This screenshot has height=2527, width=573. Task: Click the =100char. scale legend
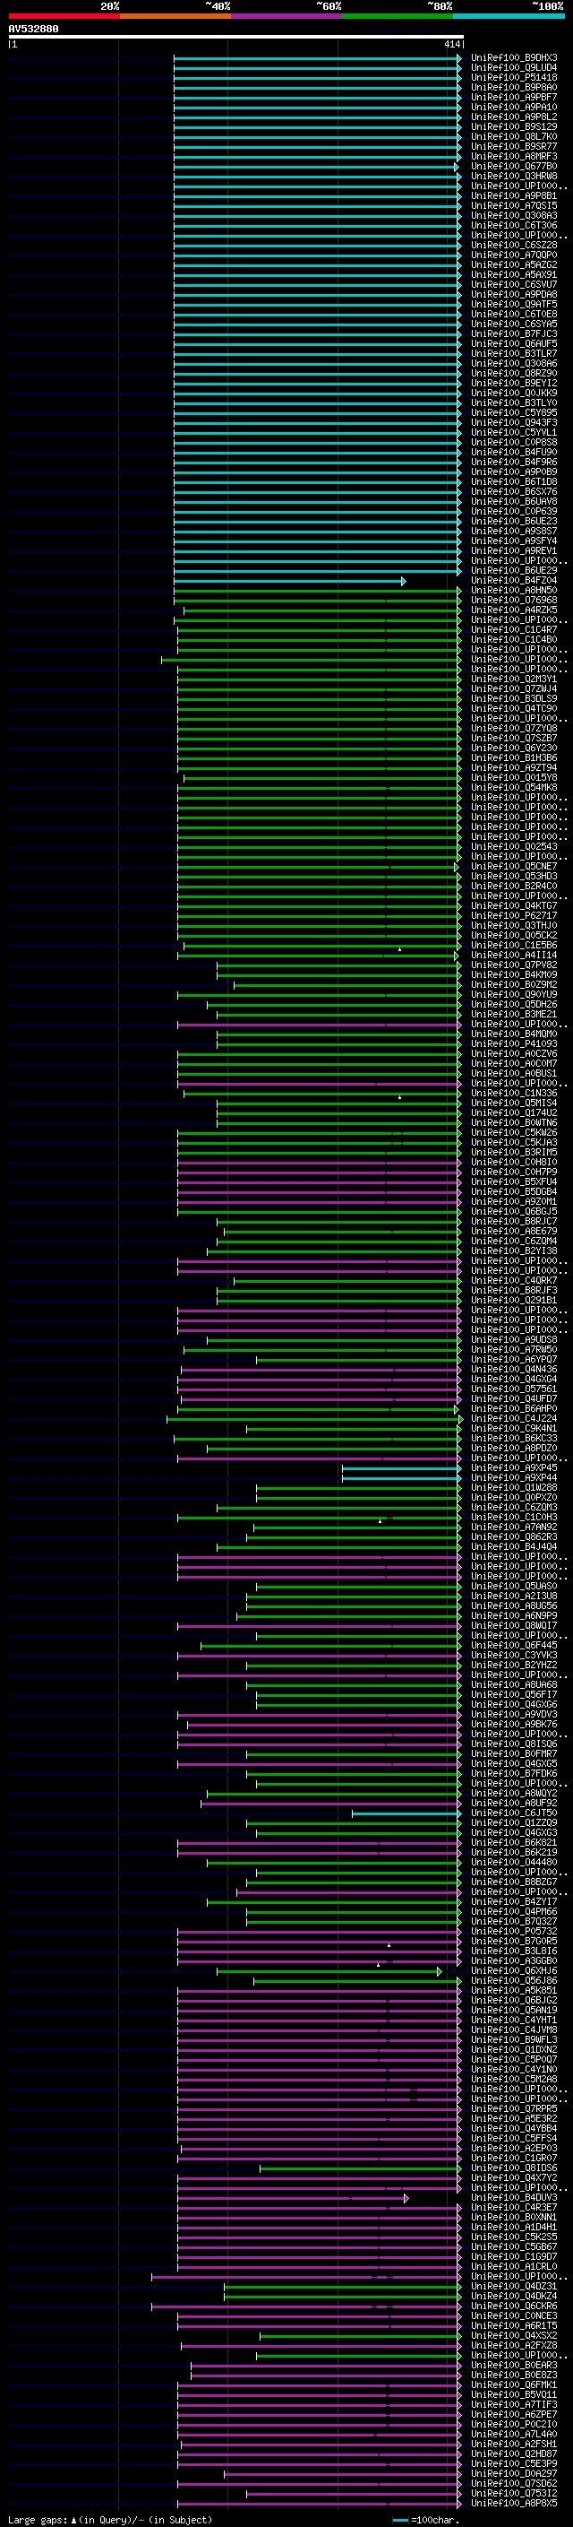click(426, 2519)
